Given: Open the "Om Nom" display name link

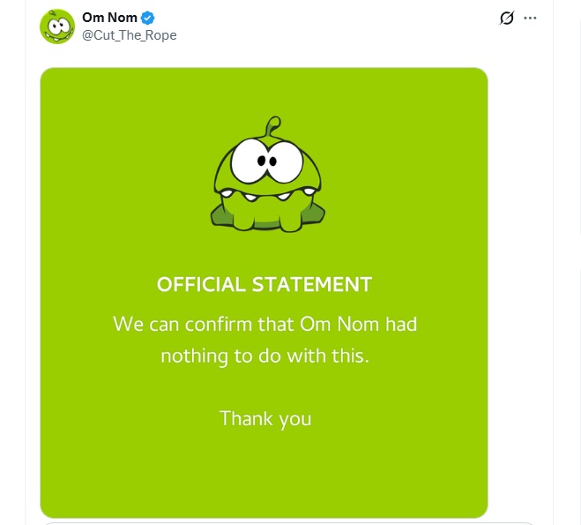Looking at the screenshot, I should tap(109, 18).
